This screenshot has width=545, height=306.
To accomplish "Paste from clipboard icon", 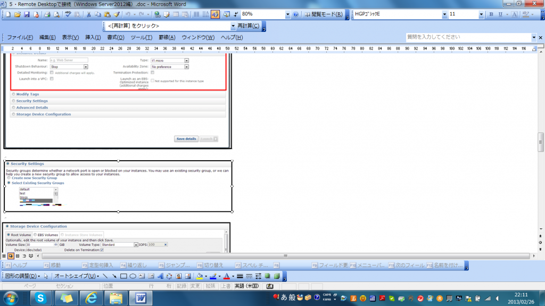I will [108, 14].
